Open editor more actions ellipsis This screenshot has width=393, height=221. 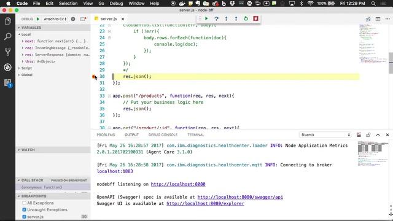click(387, 19)
